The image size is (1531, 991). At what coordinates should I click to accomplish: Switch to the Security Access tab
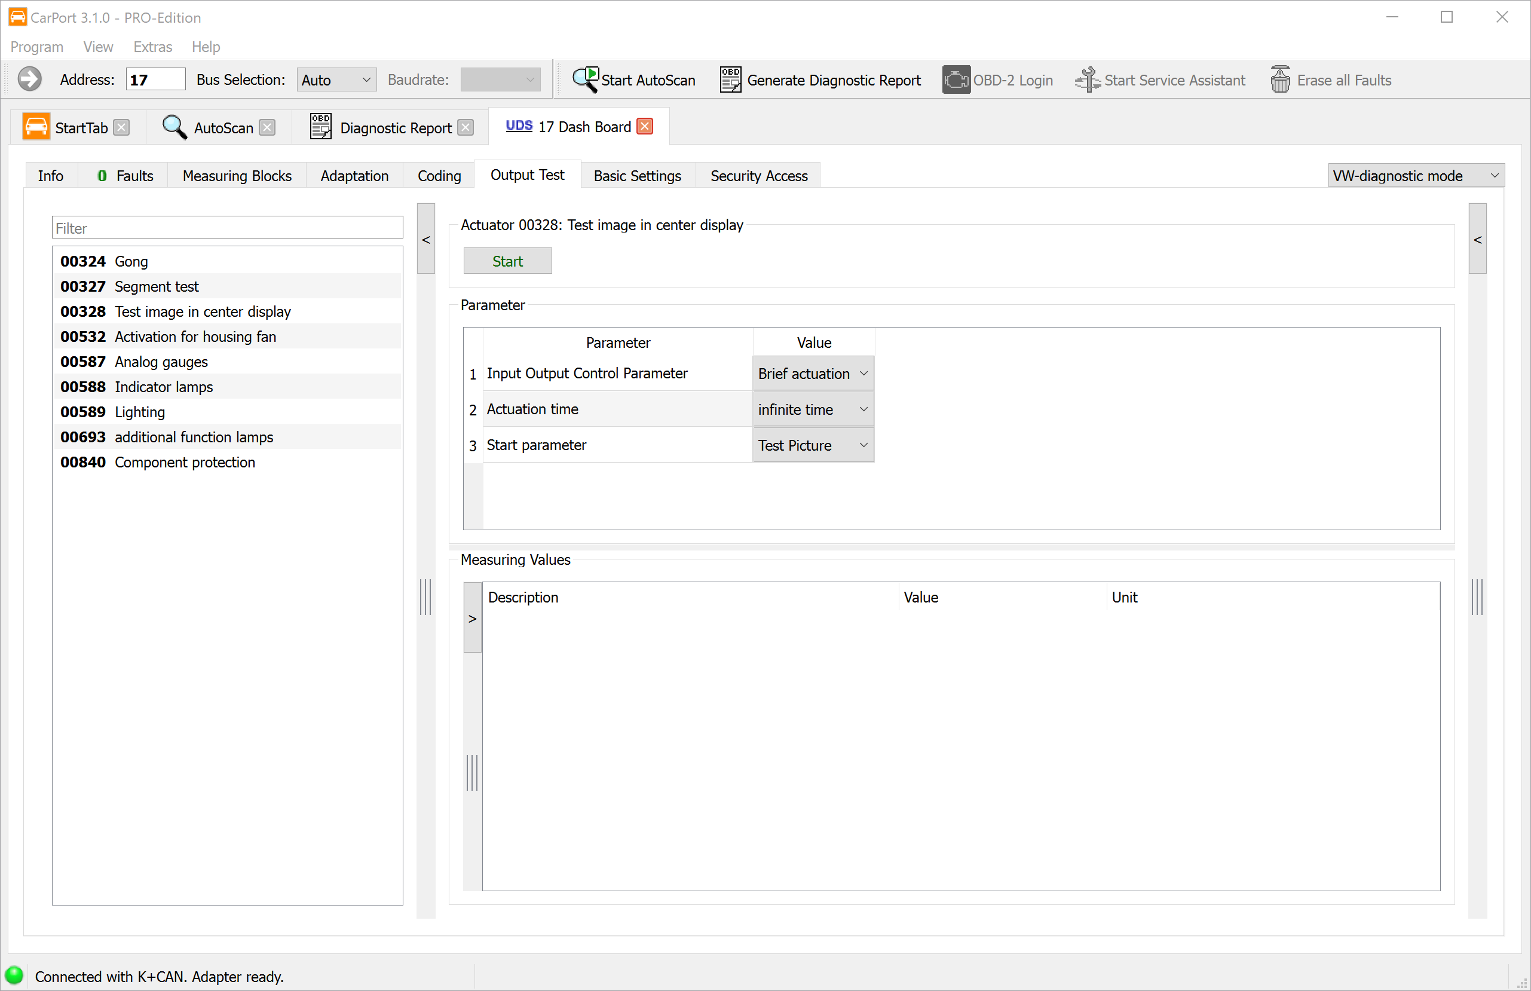tap(758, 175)
